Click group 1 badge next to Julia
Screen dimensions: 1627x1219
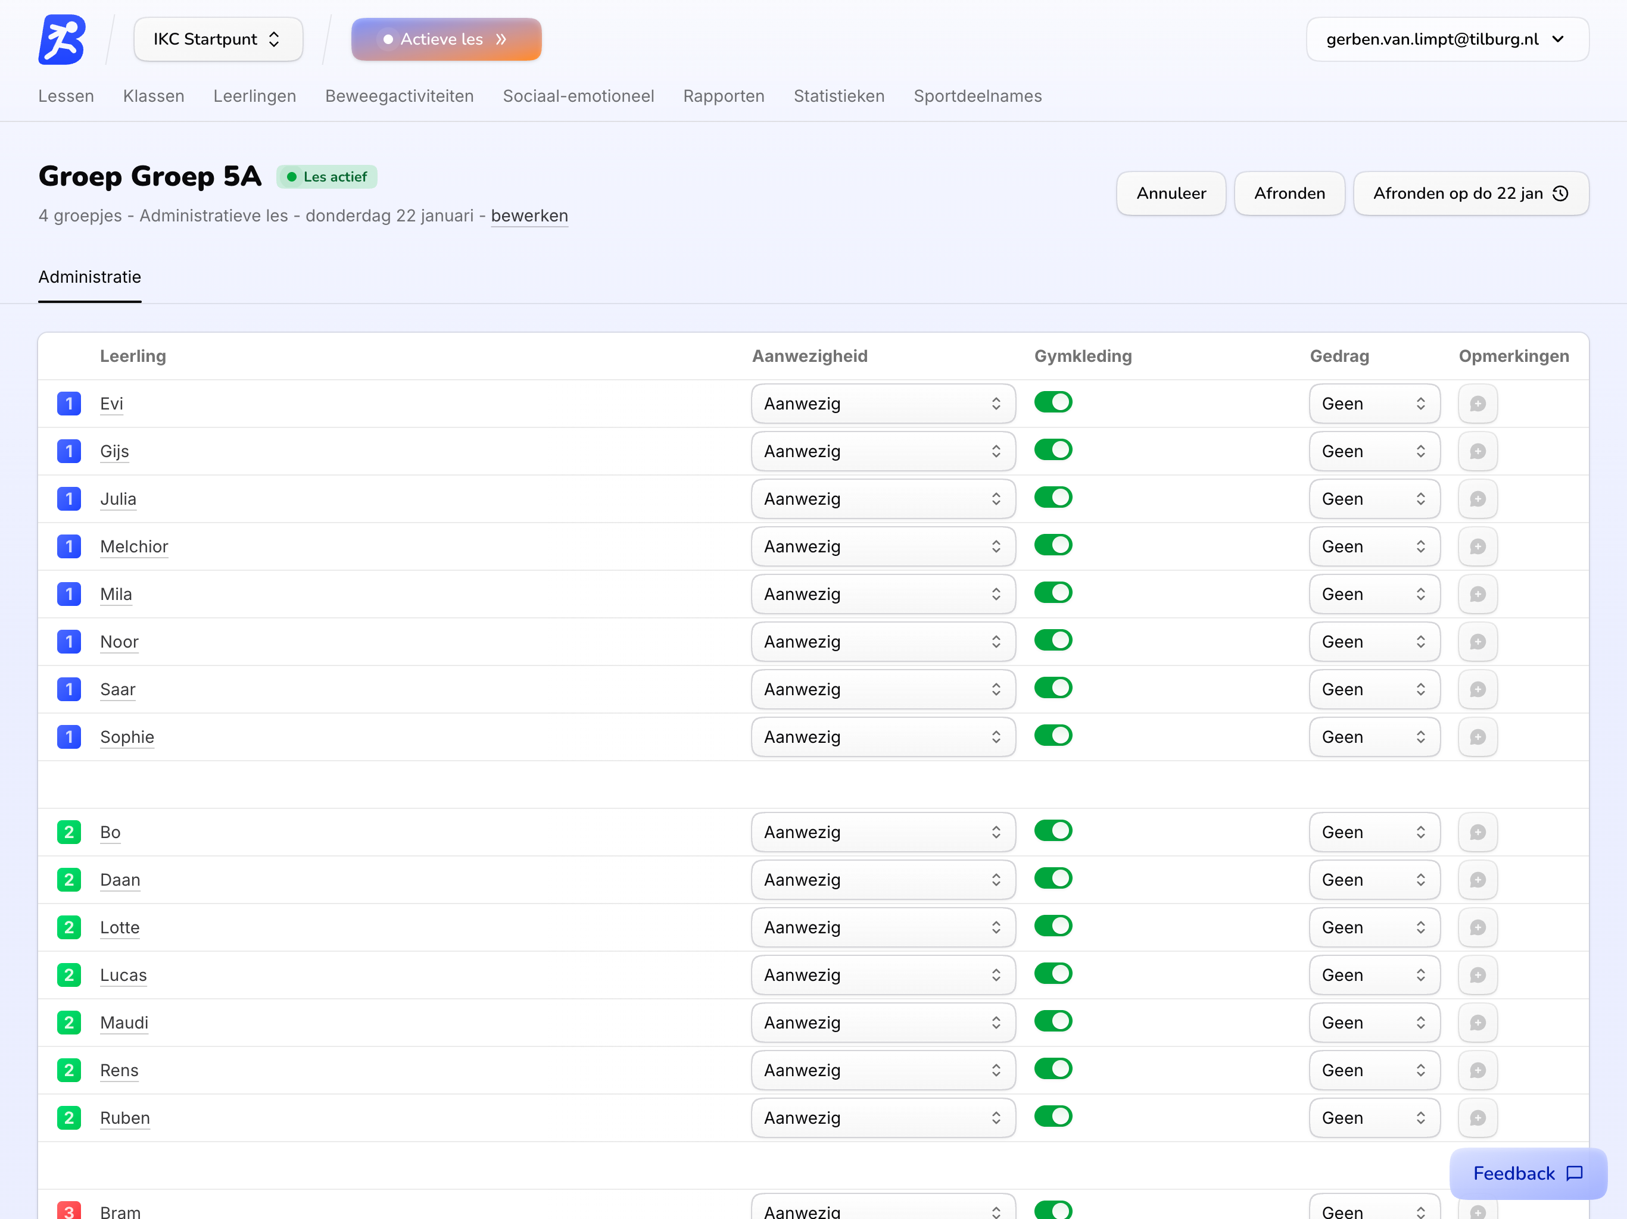pos(69,499)
